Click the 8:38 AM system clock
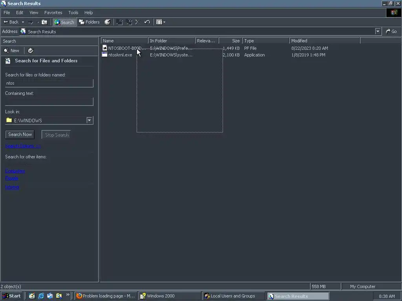 387,296
